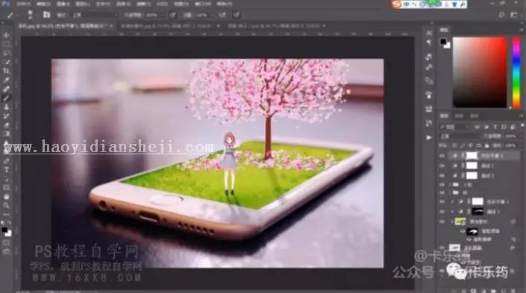Viewport: 526px width, 293px height.
Task: Click the toolbox foreground/background color squares
Action: [6, 231]
